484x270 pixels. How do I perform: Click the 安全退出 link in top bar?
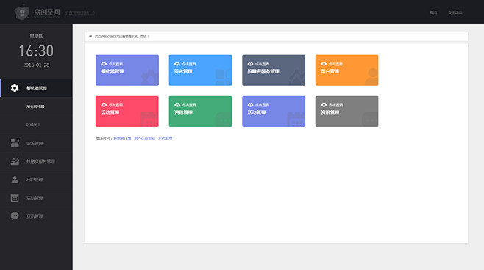coord(455,12)
